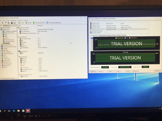This screenshot has height=121, width=162.
Task: Toggle the Stress CPU checkbox
Action: click(93, 23)
